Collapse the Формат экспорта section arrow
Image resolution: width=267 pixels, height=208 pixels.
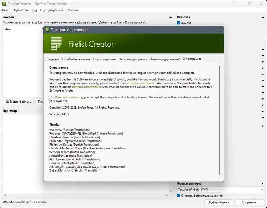point(263,184)
